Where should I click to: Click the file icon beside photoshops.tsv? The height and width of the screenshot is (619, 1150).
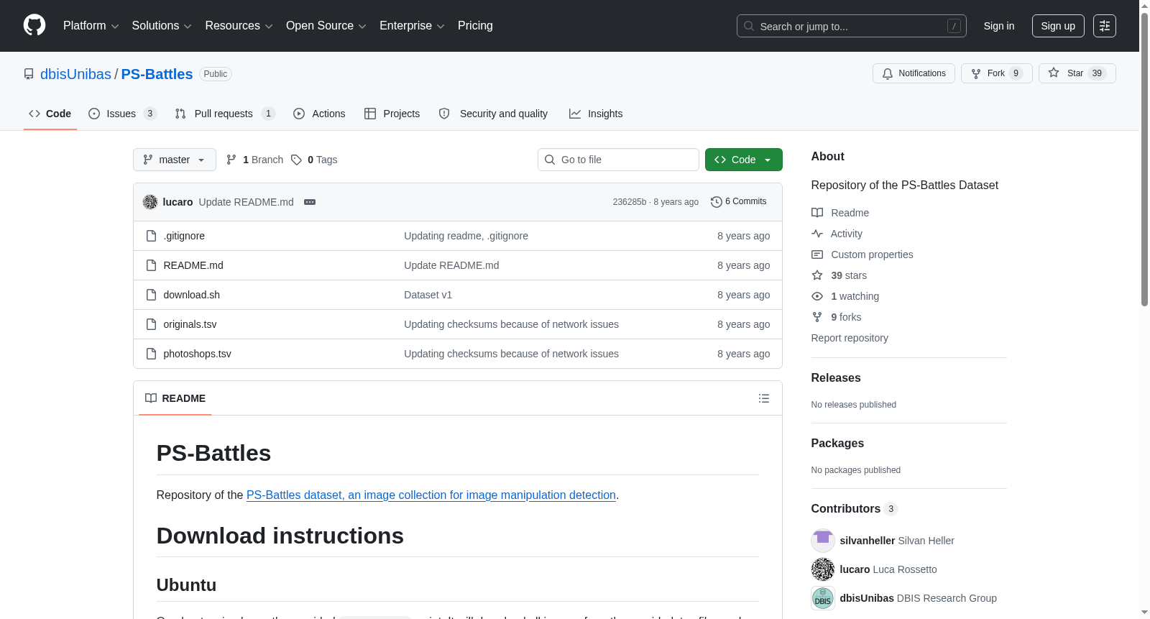(x=151, y=354)
